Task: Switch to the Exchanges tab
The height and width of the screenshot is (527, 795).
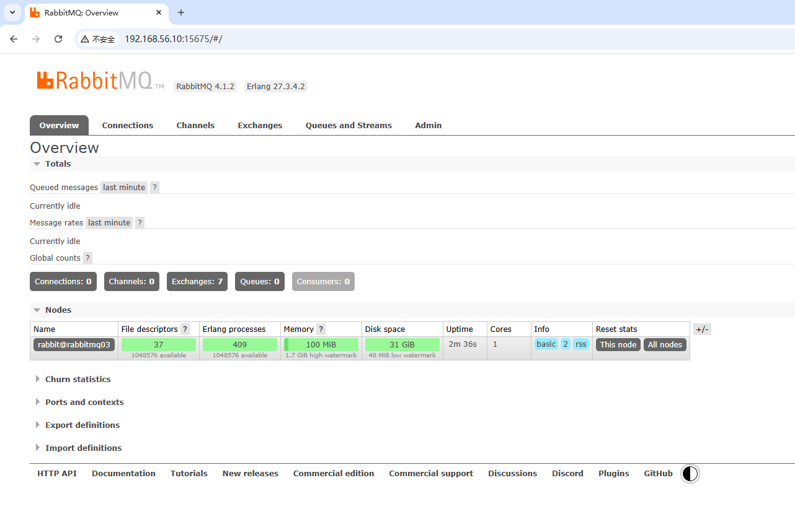Action: [x=260, y=125]
